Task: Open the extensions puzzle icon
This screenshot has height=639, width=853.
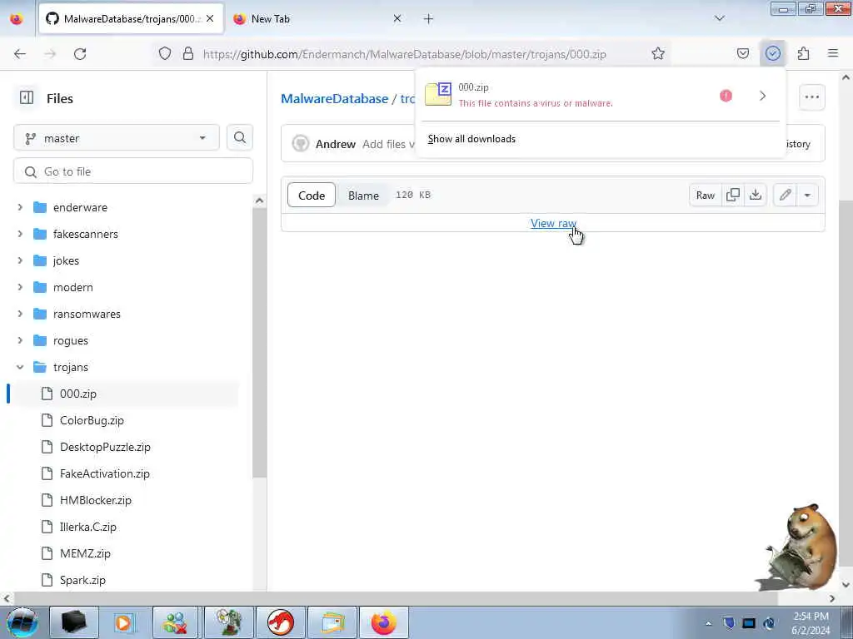Action: 803,54
